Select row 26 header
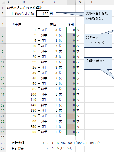The width and height of the screenshot is (114, 152). [3, 143]
